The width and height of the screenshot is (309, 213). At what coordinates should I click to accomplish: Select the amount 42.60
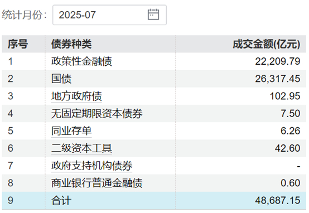click(288, 148)
